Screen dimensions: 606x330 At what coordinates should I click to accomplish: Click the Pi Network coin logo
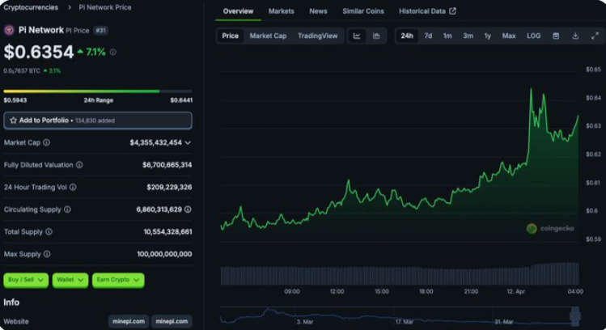coord(9,30)
